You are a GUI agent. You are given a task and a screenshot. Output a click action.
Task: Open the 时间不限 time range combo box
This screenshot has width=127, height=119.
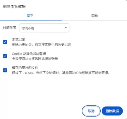coord(44,28)
